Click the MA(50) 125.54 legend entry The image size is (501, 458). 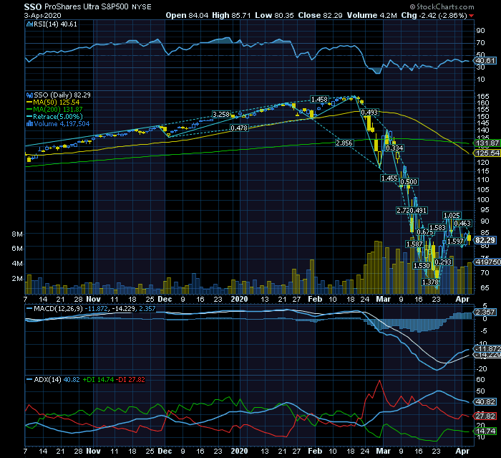click(x=57, y=102)
